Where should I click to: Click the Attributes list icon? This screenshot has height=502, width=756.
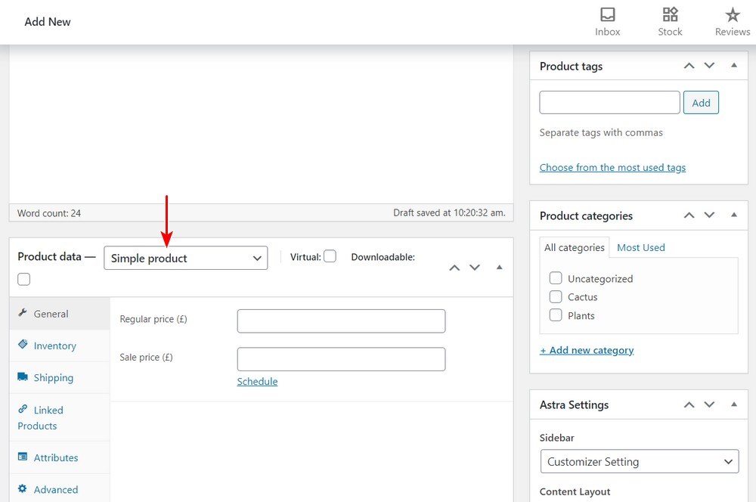[23, 456]
